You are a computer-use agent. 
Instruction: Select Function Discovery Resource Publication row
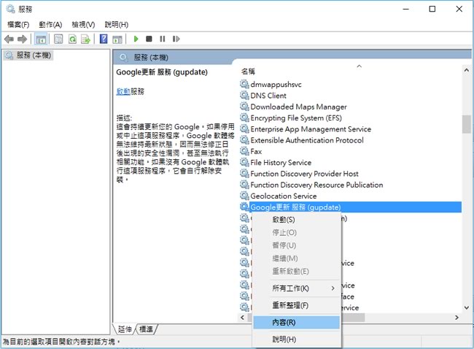(x=351, y=185)
